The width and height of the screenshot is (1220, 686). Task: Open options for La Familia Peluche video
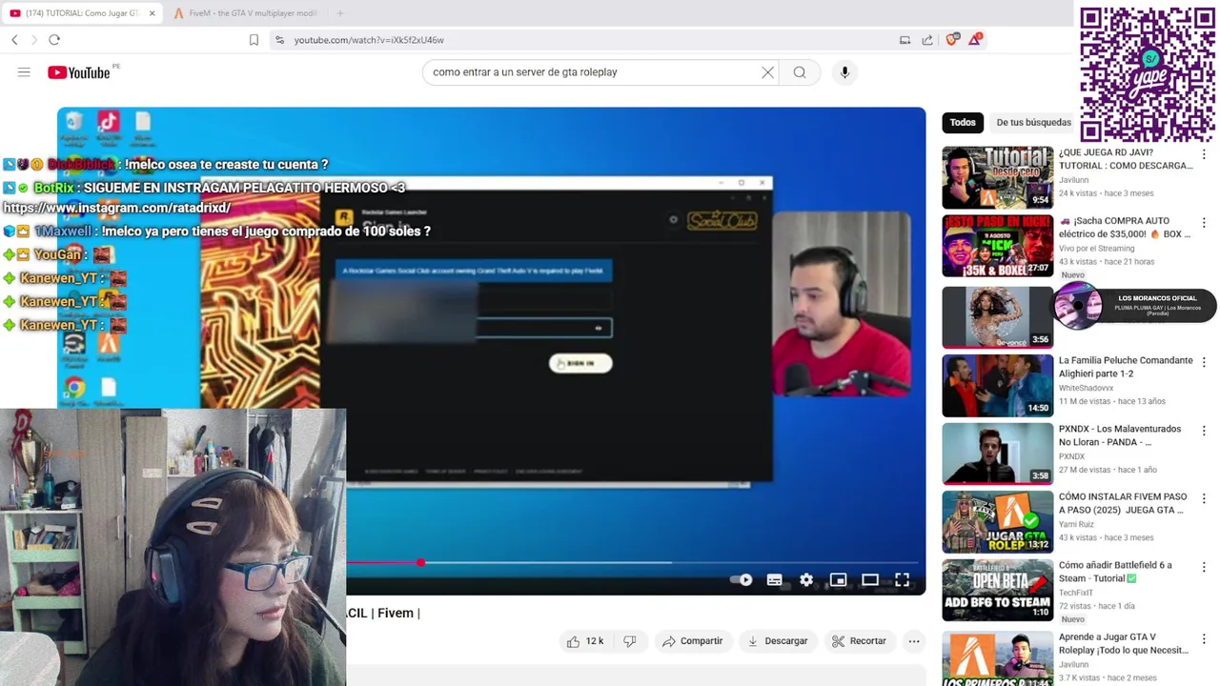(1204, 363)
